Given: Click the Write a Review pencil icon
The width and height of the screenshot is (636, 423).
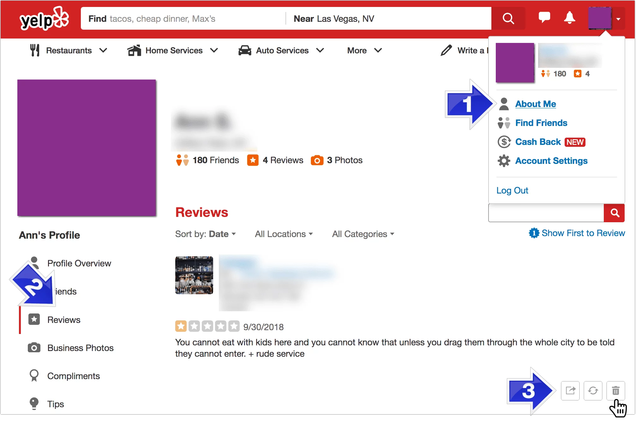Looking at the screenshot, I should [446, 50].
